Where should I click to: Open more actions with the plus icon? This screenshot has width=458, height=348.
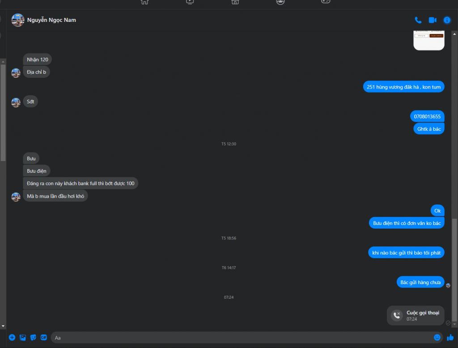tap(12, 337)
